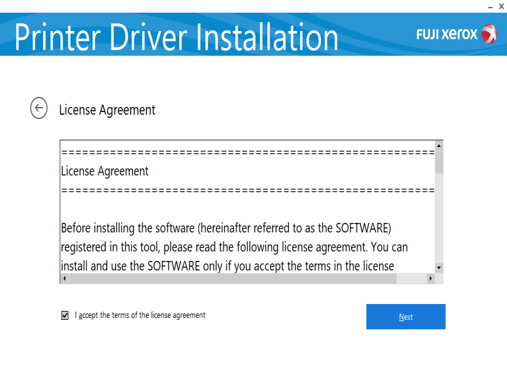Click the horizontal scrollbar left arrow

[x=64, y=279]
